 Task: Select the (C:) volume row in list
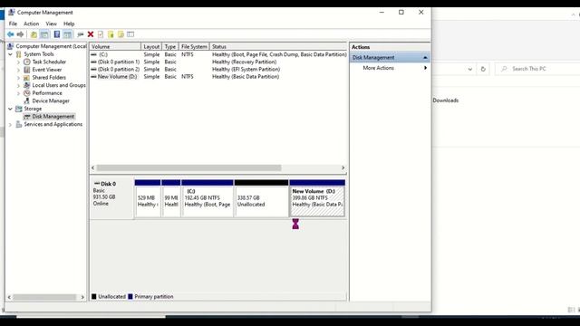[218, 54]
